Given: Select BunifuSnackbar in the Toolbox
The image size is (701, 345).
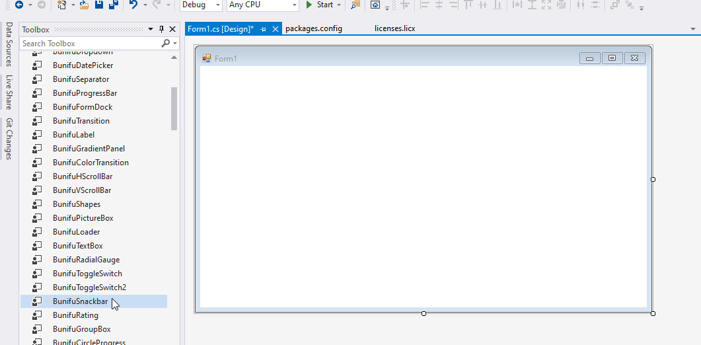Looking at the screenshot, I should click(x=94, y=301).
